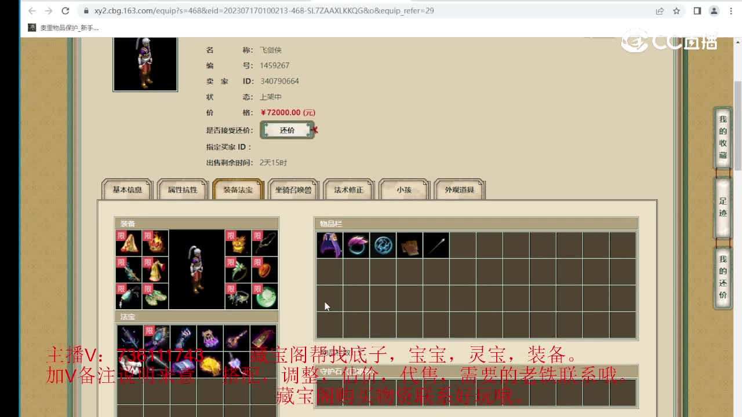Click the browser address bar URL

pyautogui.click(x=264, y=11)
